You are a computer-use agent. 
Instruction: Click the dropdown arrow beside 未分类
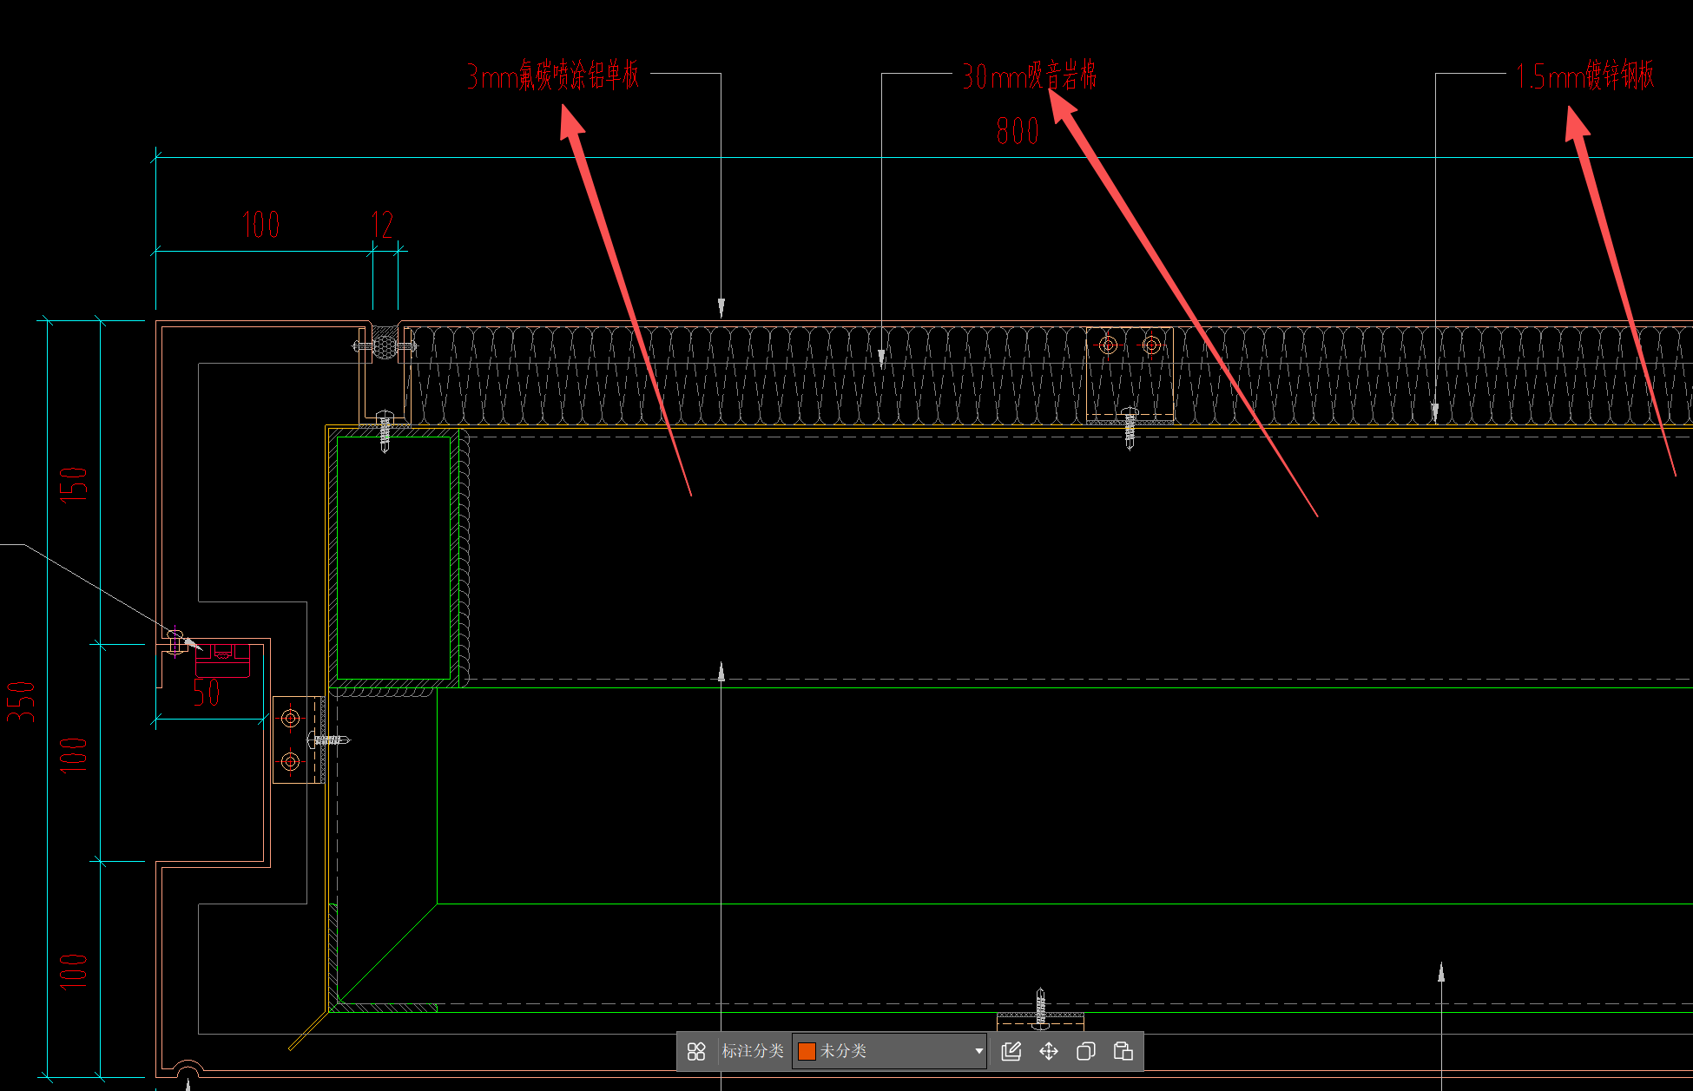coord(978,1051)
